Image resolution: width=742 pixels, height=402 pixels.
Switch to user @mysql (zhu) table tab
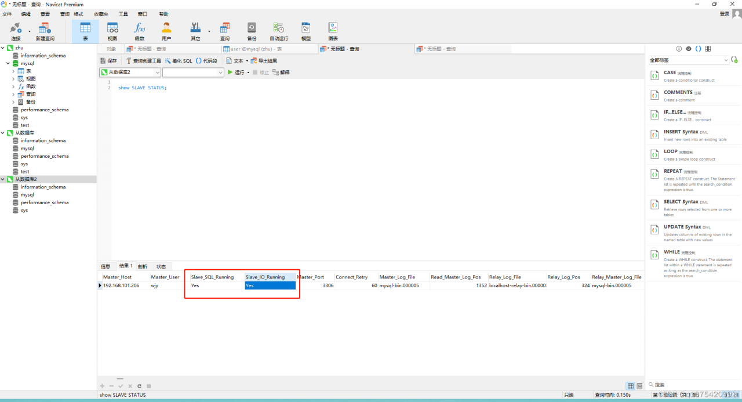click(270, 49)
